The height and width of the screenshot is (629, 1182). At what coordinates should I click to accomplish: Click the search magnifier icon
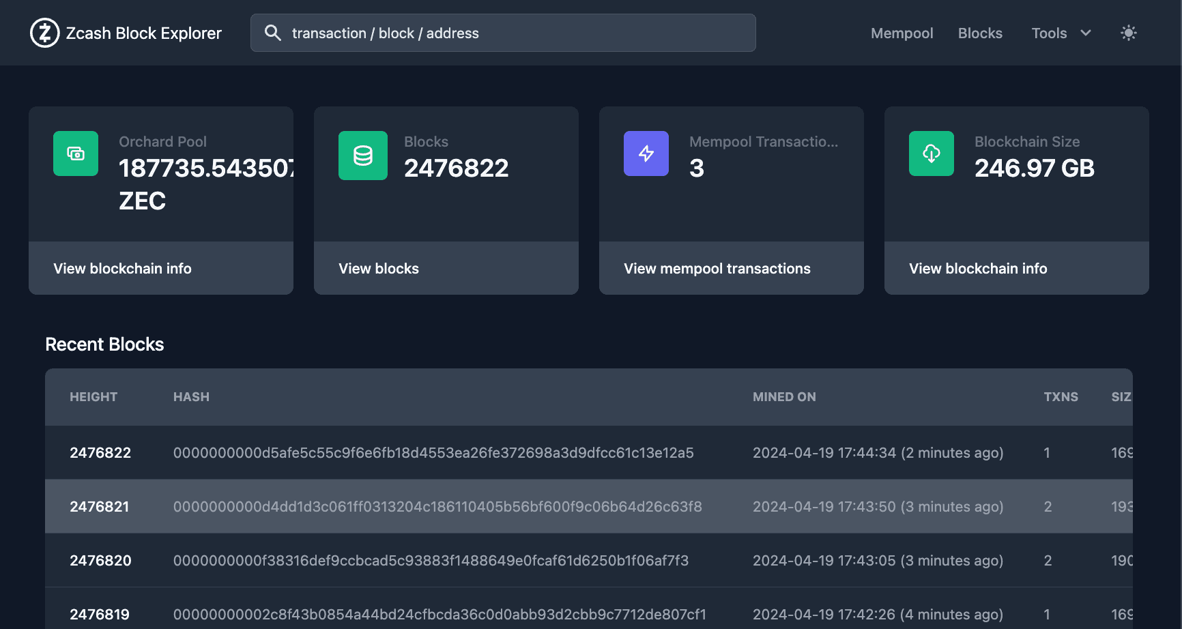click(272, 33)
